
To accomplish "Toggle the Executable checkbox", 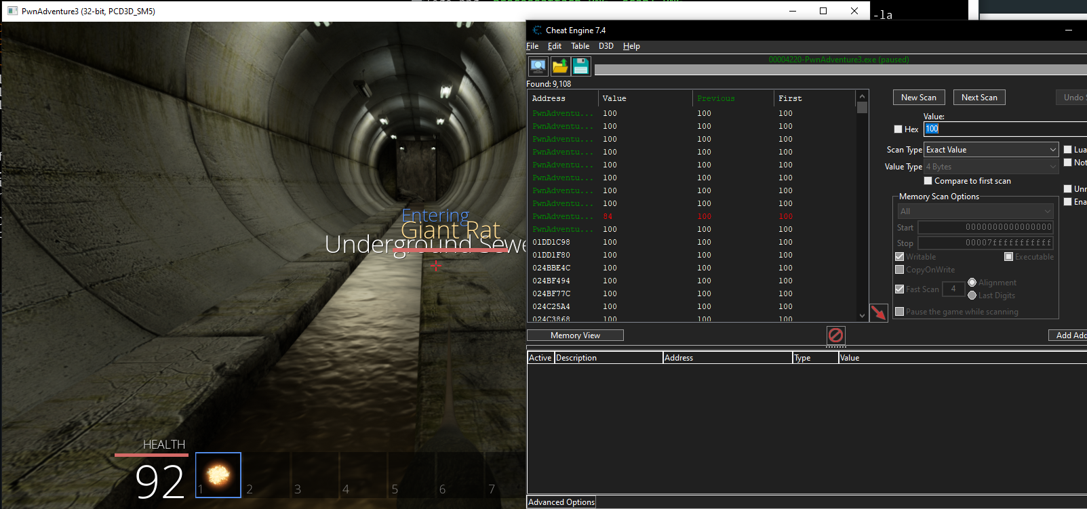I will [x=1008, y=257].
